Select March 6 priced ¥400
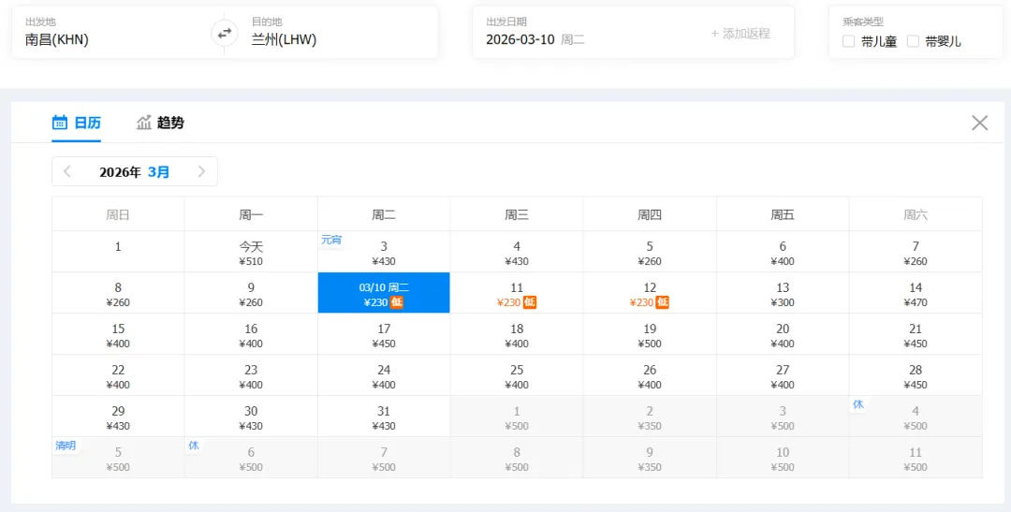This screenshot has height=512, width=1011. click(x=782, y=252)
